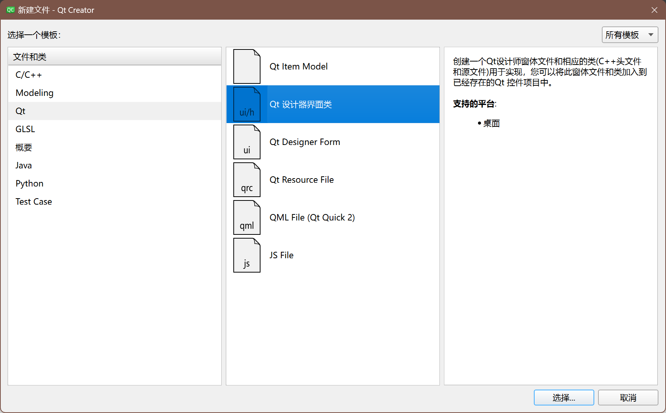Click the 取消 button
Image resolution: width=666 pixels, height=413 pixels.
click(628, 398)
